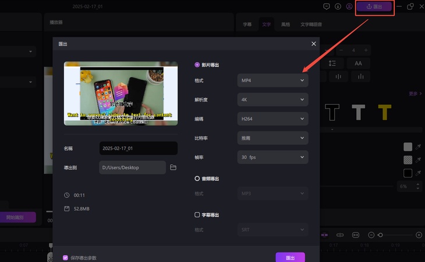425x262 pixels.
Task: Pick the black outlined color swatch
Action: click(408, 173)
